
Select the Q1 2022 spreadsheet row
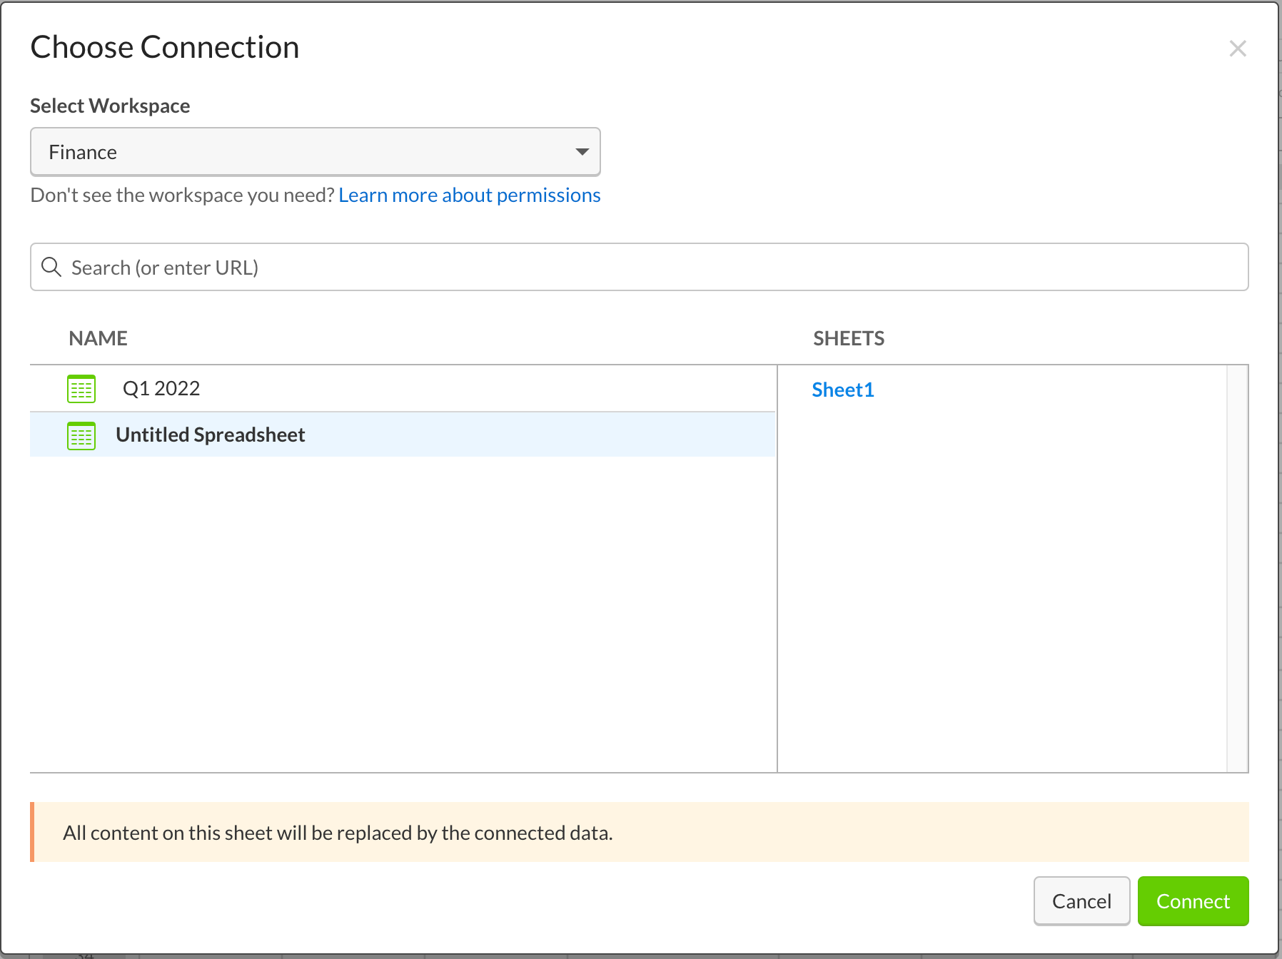pos(357,388)
